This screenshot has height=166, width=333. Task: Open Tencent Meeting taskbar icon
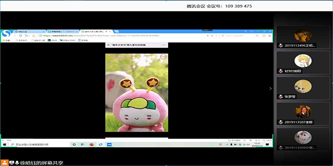(109, 144)
